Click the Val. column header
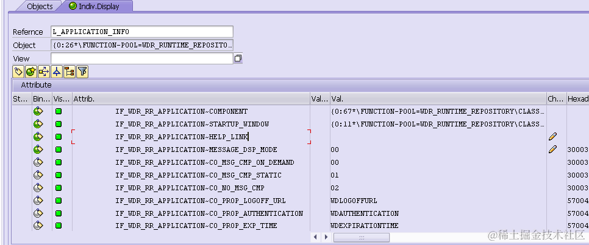Image resolution: width=589 pixels, height=245 pixels. (438, 99)
